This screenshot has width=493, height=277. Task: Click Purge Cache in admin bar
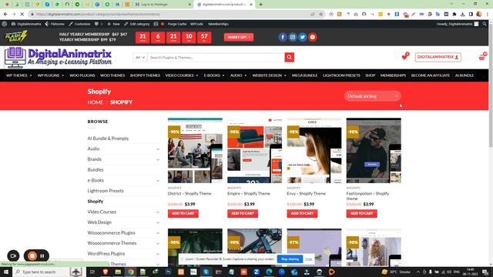[x=176, y=24]
